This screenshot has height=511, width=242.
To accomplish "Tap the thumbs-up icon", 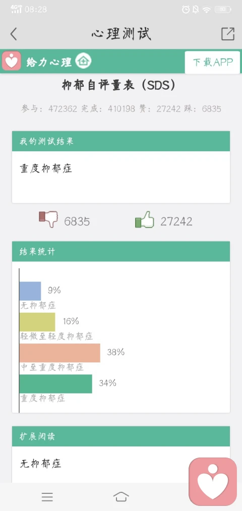I will click(145, 219).
